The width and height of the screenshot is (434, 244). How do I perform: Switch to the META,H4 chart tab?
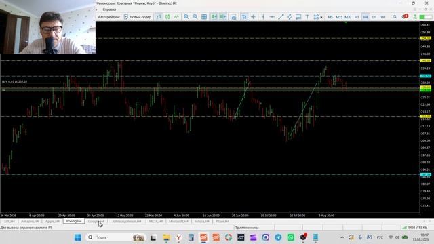156,222
